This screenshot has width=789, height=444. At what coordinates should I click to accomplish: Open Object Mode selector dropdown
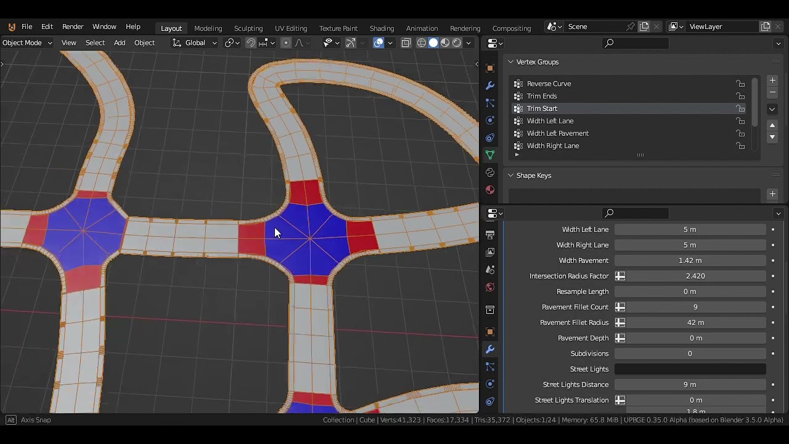click(x=27, y=43)
